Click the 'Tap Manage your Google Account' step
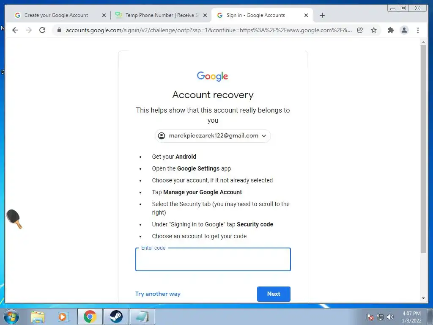 [197, 192]
